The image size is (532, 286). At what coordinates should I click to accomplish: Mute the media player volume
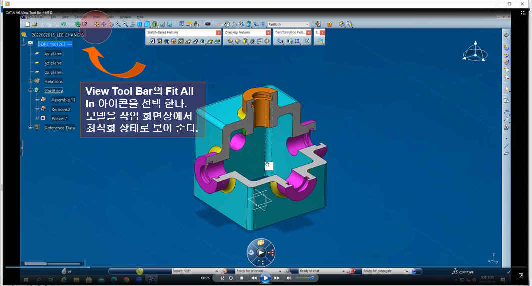click(289, 278)
